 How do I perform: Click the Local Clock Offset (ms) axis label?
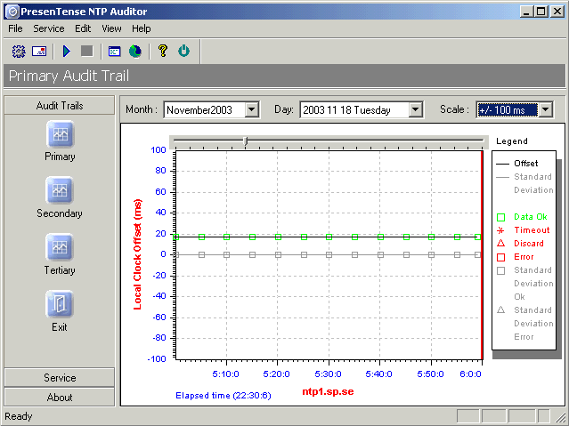[x=137, y=254]
